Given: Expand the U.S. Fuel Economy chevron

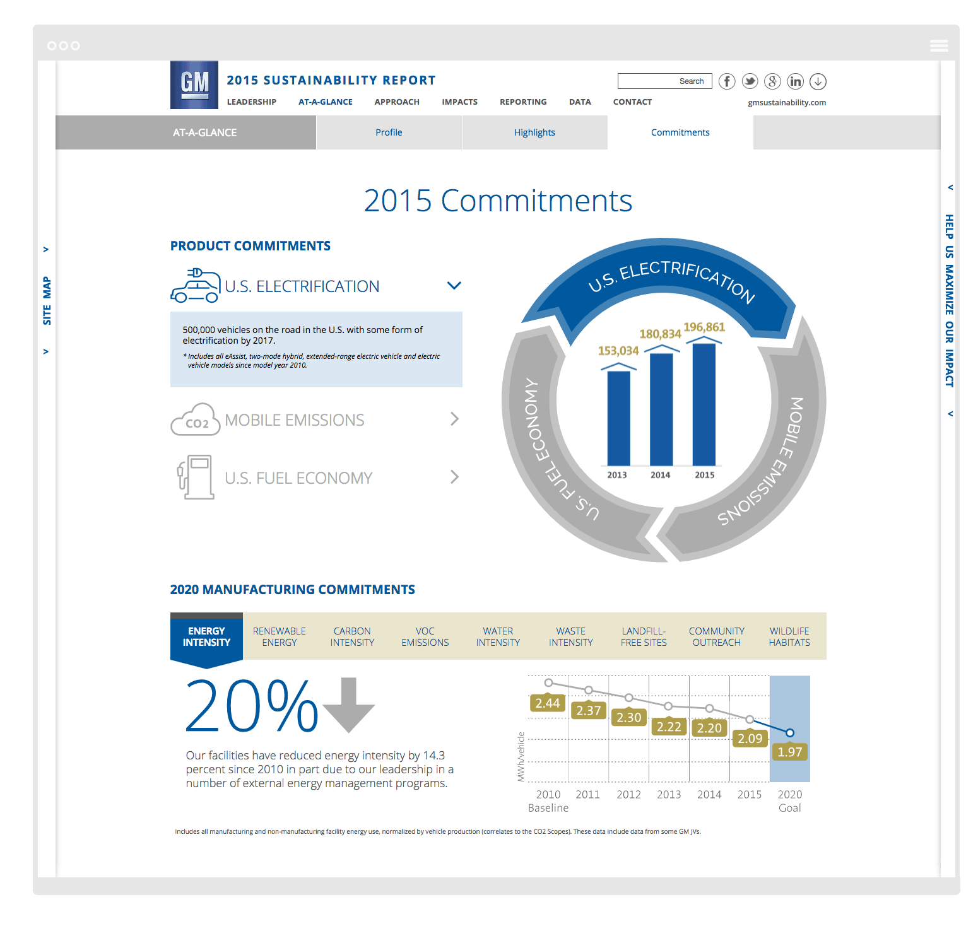Looking at the screenshot, I should 454,477.
